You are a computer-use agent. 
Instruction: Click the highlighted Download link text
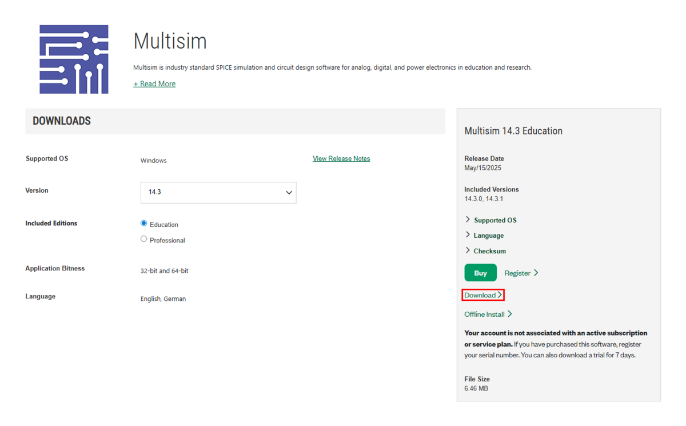tap(480, 295)
